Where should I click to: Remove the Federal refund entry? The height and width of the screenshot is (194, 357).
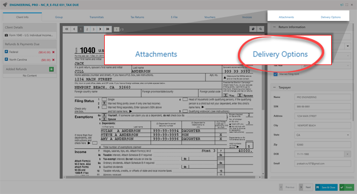point(53,52)
